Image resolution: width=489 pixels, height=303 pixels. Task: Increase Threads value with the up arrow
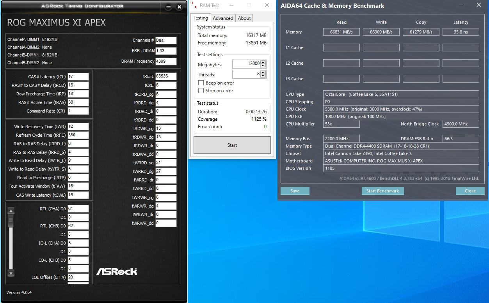(263, 72)
